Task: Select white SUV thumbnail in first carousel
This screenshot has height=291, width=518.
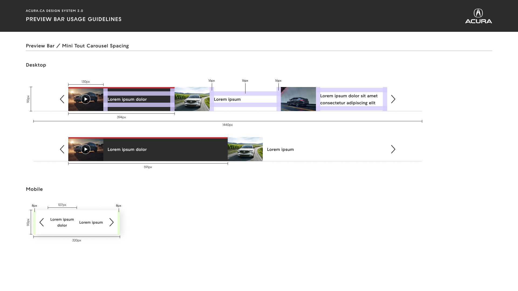Action: click(x=192, y=99)
